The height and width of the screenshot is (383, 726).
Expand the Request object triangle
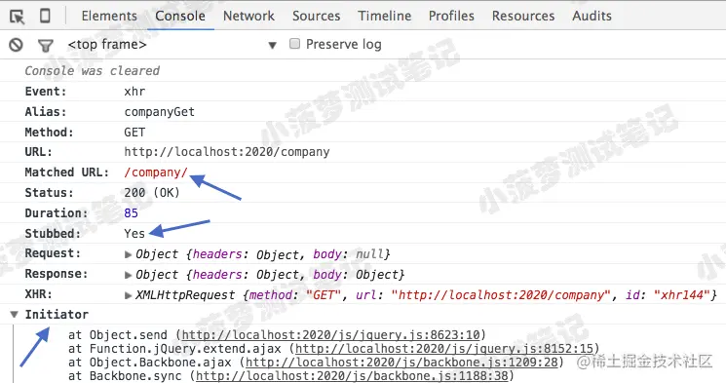[x=129, y=254]
